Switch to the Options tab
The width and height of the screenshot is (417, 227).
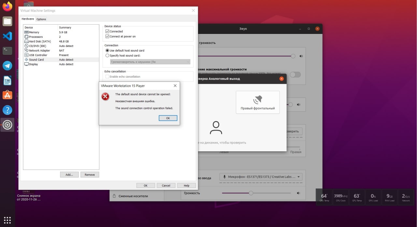41,19
